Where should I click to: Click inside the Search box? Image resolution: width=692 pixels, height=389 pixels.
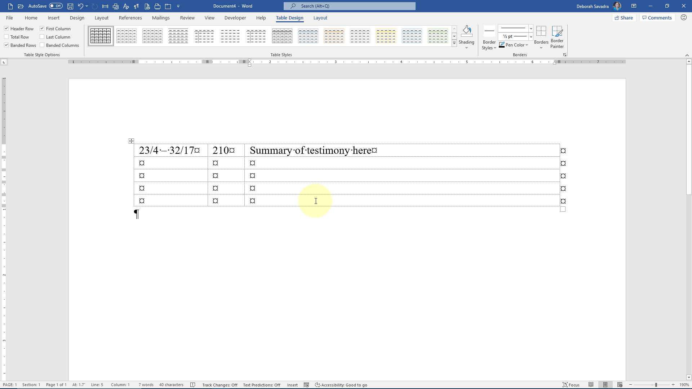point(349,6)
